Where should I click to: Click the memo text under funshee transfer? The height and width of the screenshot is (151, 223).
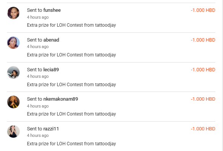[x=72, y=25]
